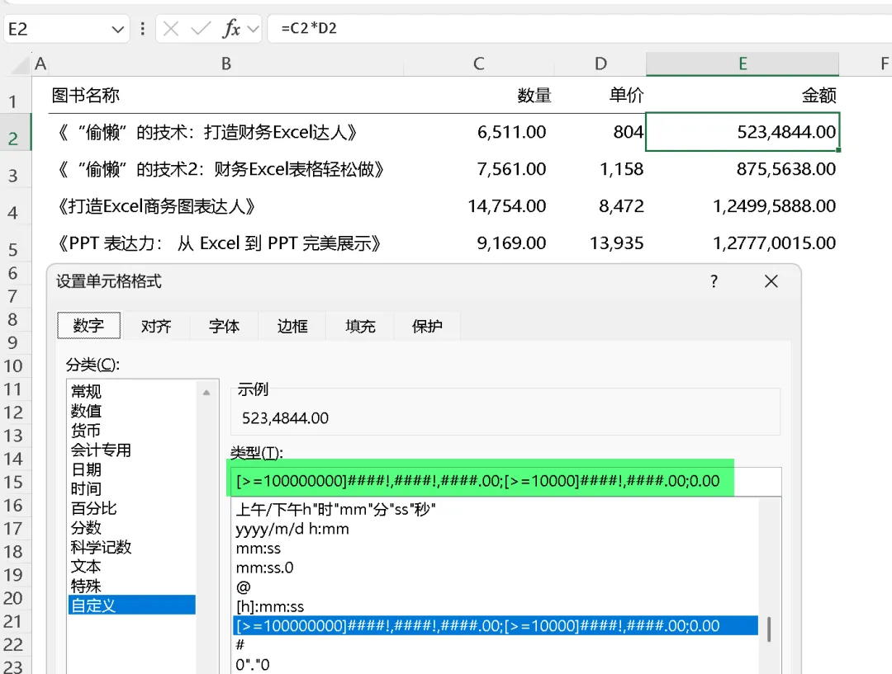892x674 pixels.
Task: Click the type list scrollbar thumb
Action: tap(769, 629)
